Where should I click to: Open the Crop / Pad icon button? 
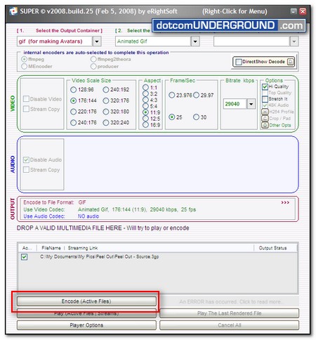pyautogui.click(x=265, y=119)
